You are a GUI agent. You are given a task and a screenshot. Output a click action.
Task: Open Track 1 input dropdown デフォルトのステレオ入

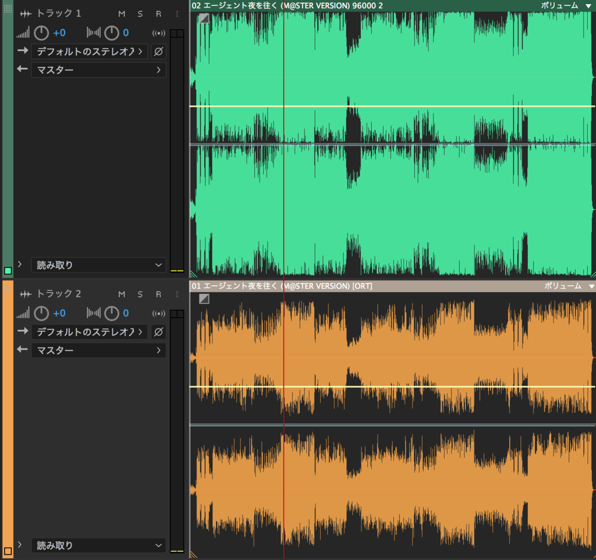click(x=89, y=51)
